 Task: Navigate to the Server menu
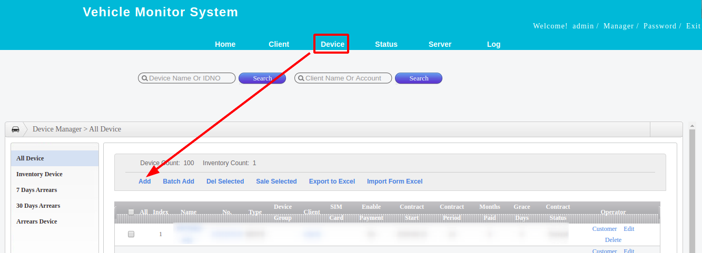[x=440, y=44]
